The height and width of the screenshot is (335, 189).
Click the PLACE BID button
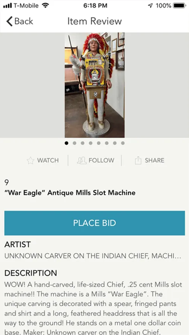point(95,223)
